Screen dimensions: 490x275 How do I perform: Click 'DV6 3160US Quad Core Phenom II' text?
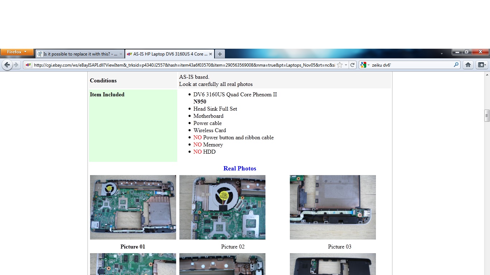[235, 95]
